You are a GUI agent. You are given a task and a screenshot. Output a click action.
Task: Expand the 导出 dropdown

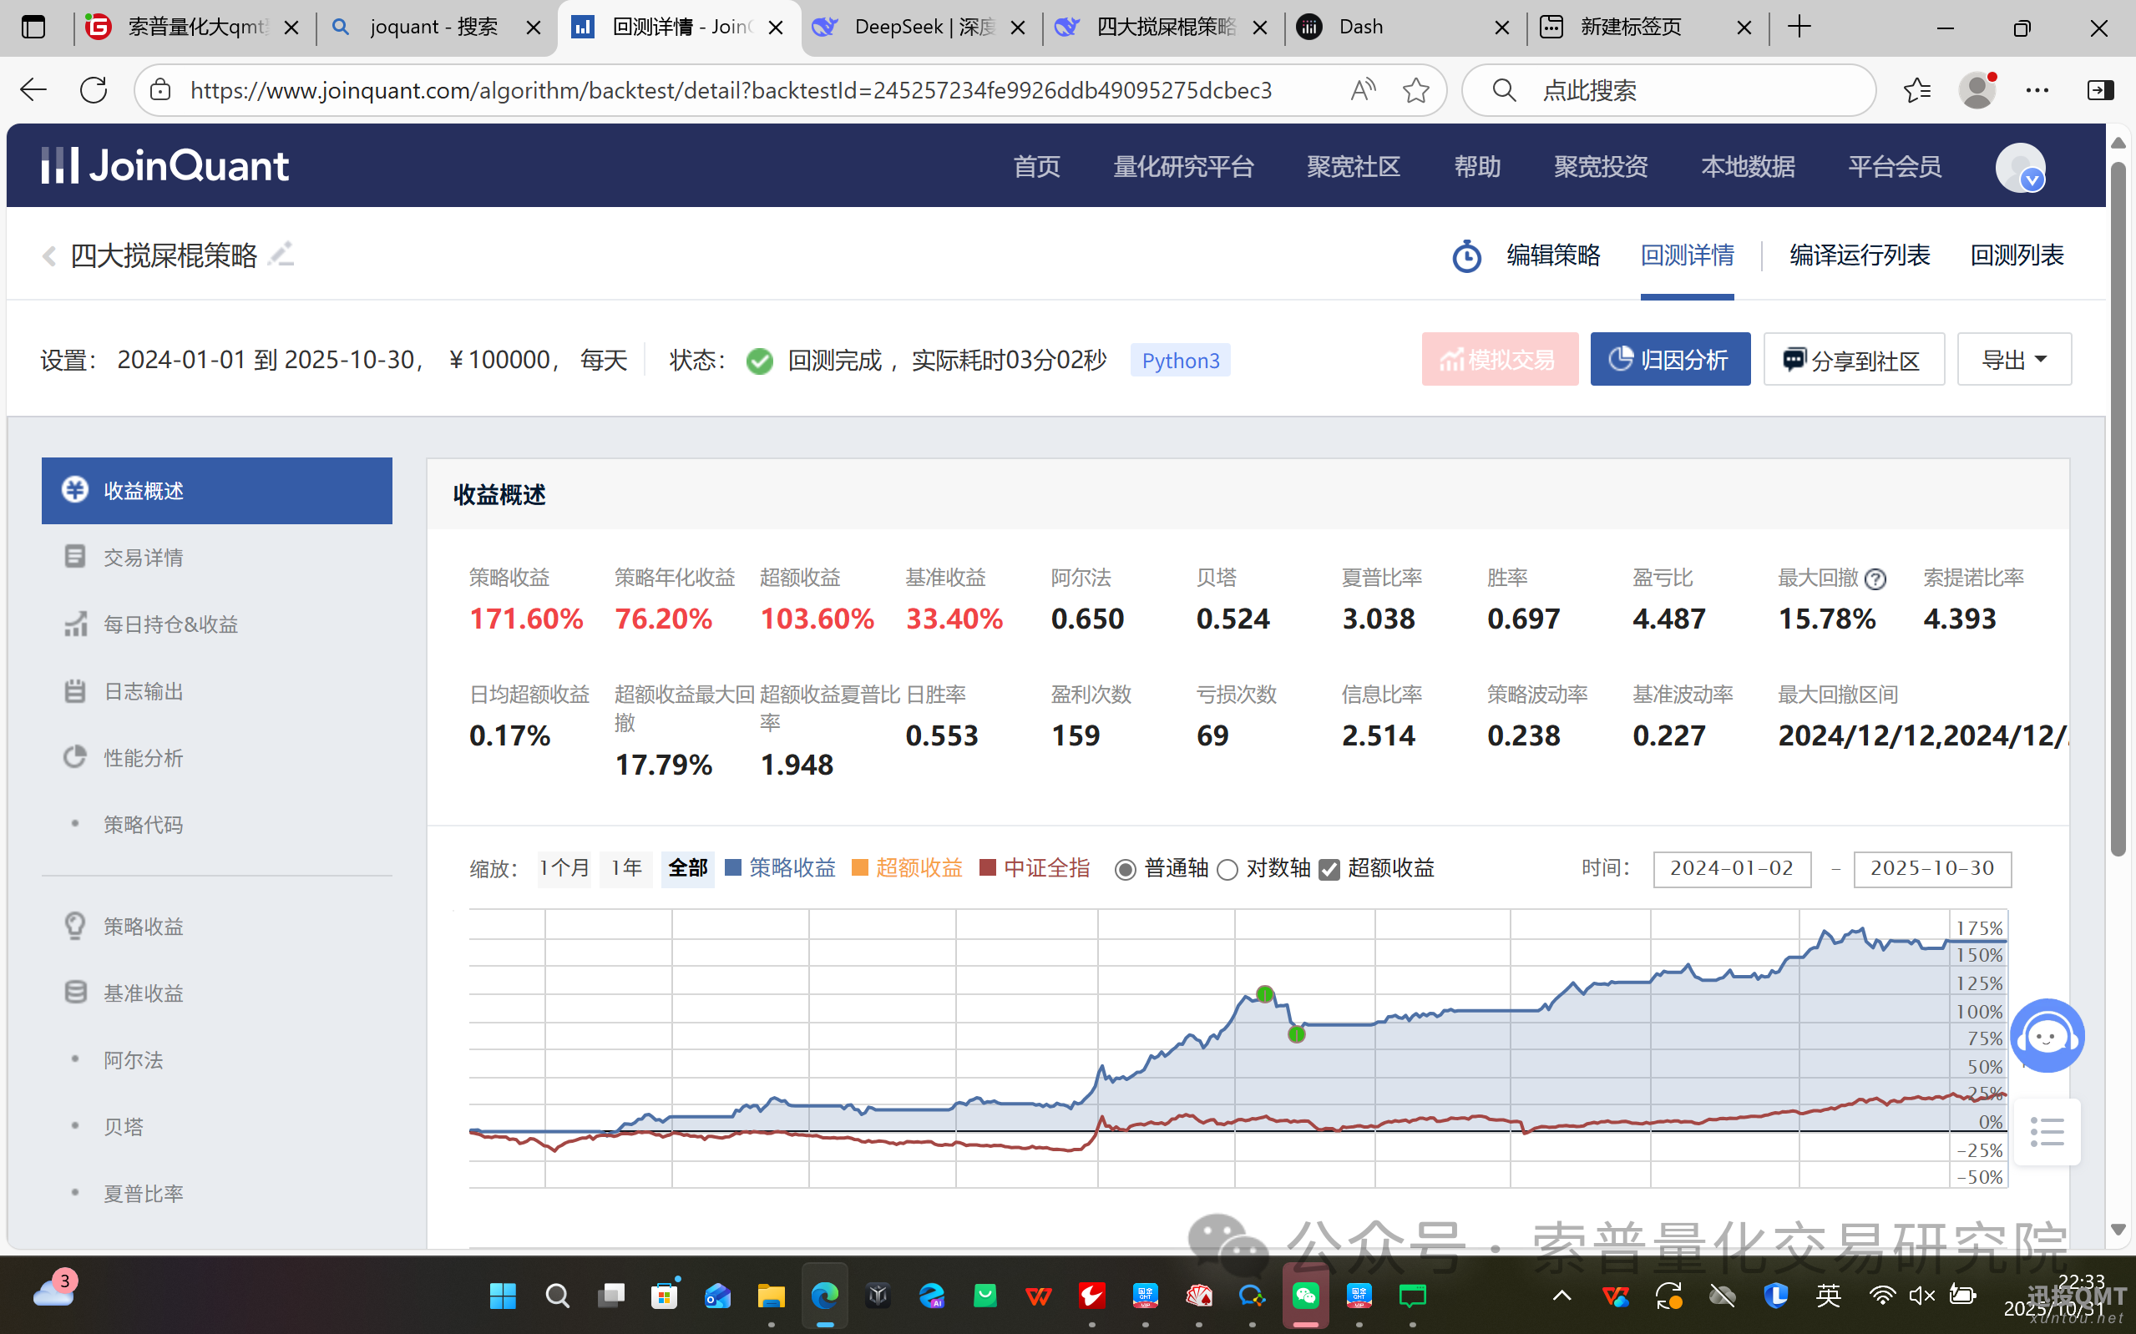click(2013, 360)
